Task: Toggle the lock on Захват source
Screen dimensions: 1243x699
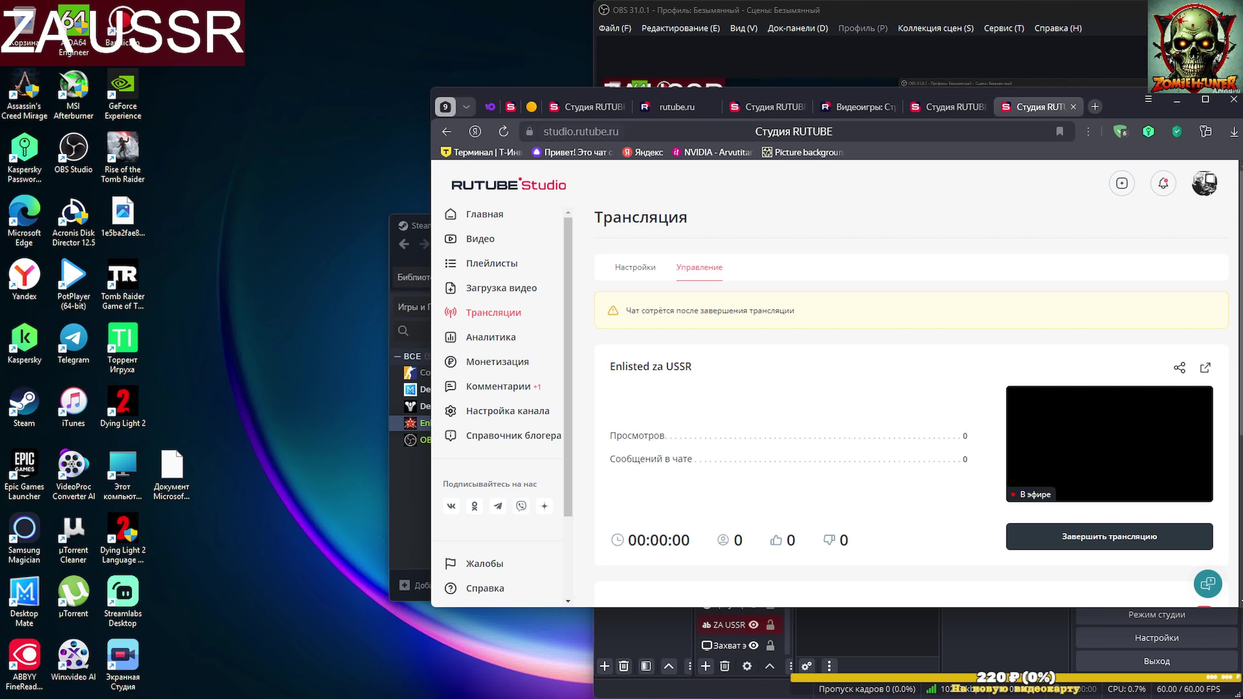Action: pyautogui.click(x=771, y=646)
